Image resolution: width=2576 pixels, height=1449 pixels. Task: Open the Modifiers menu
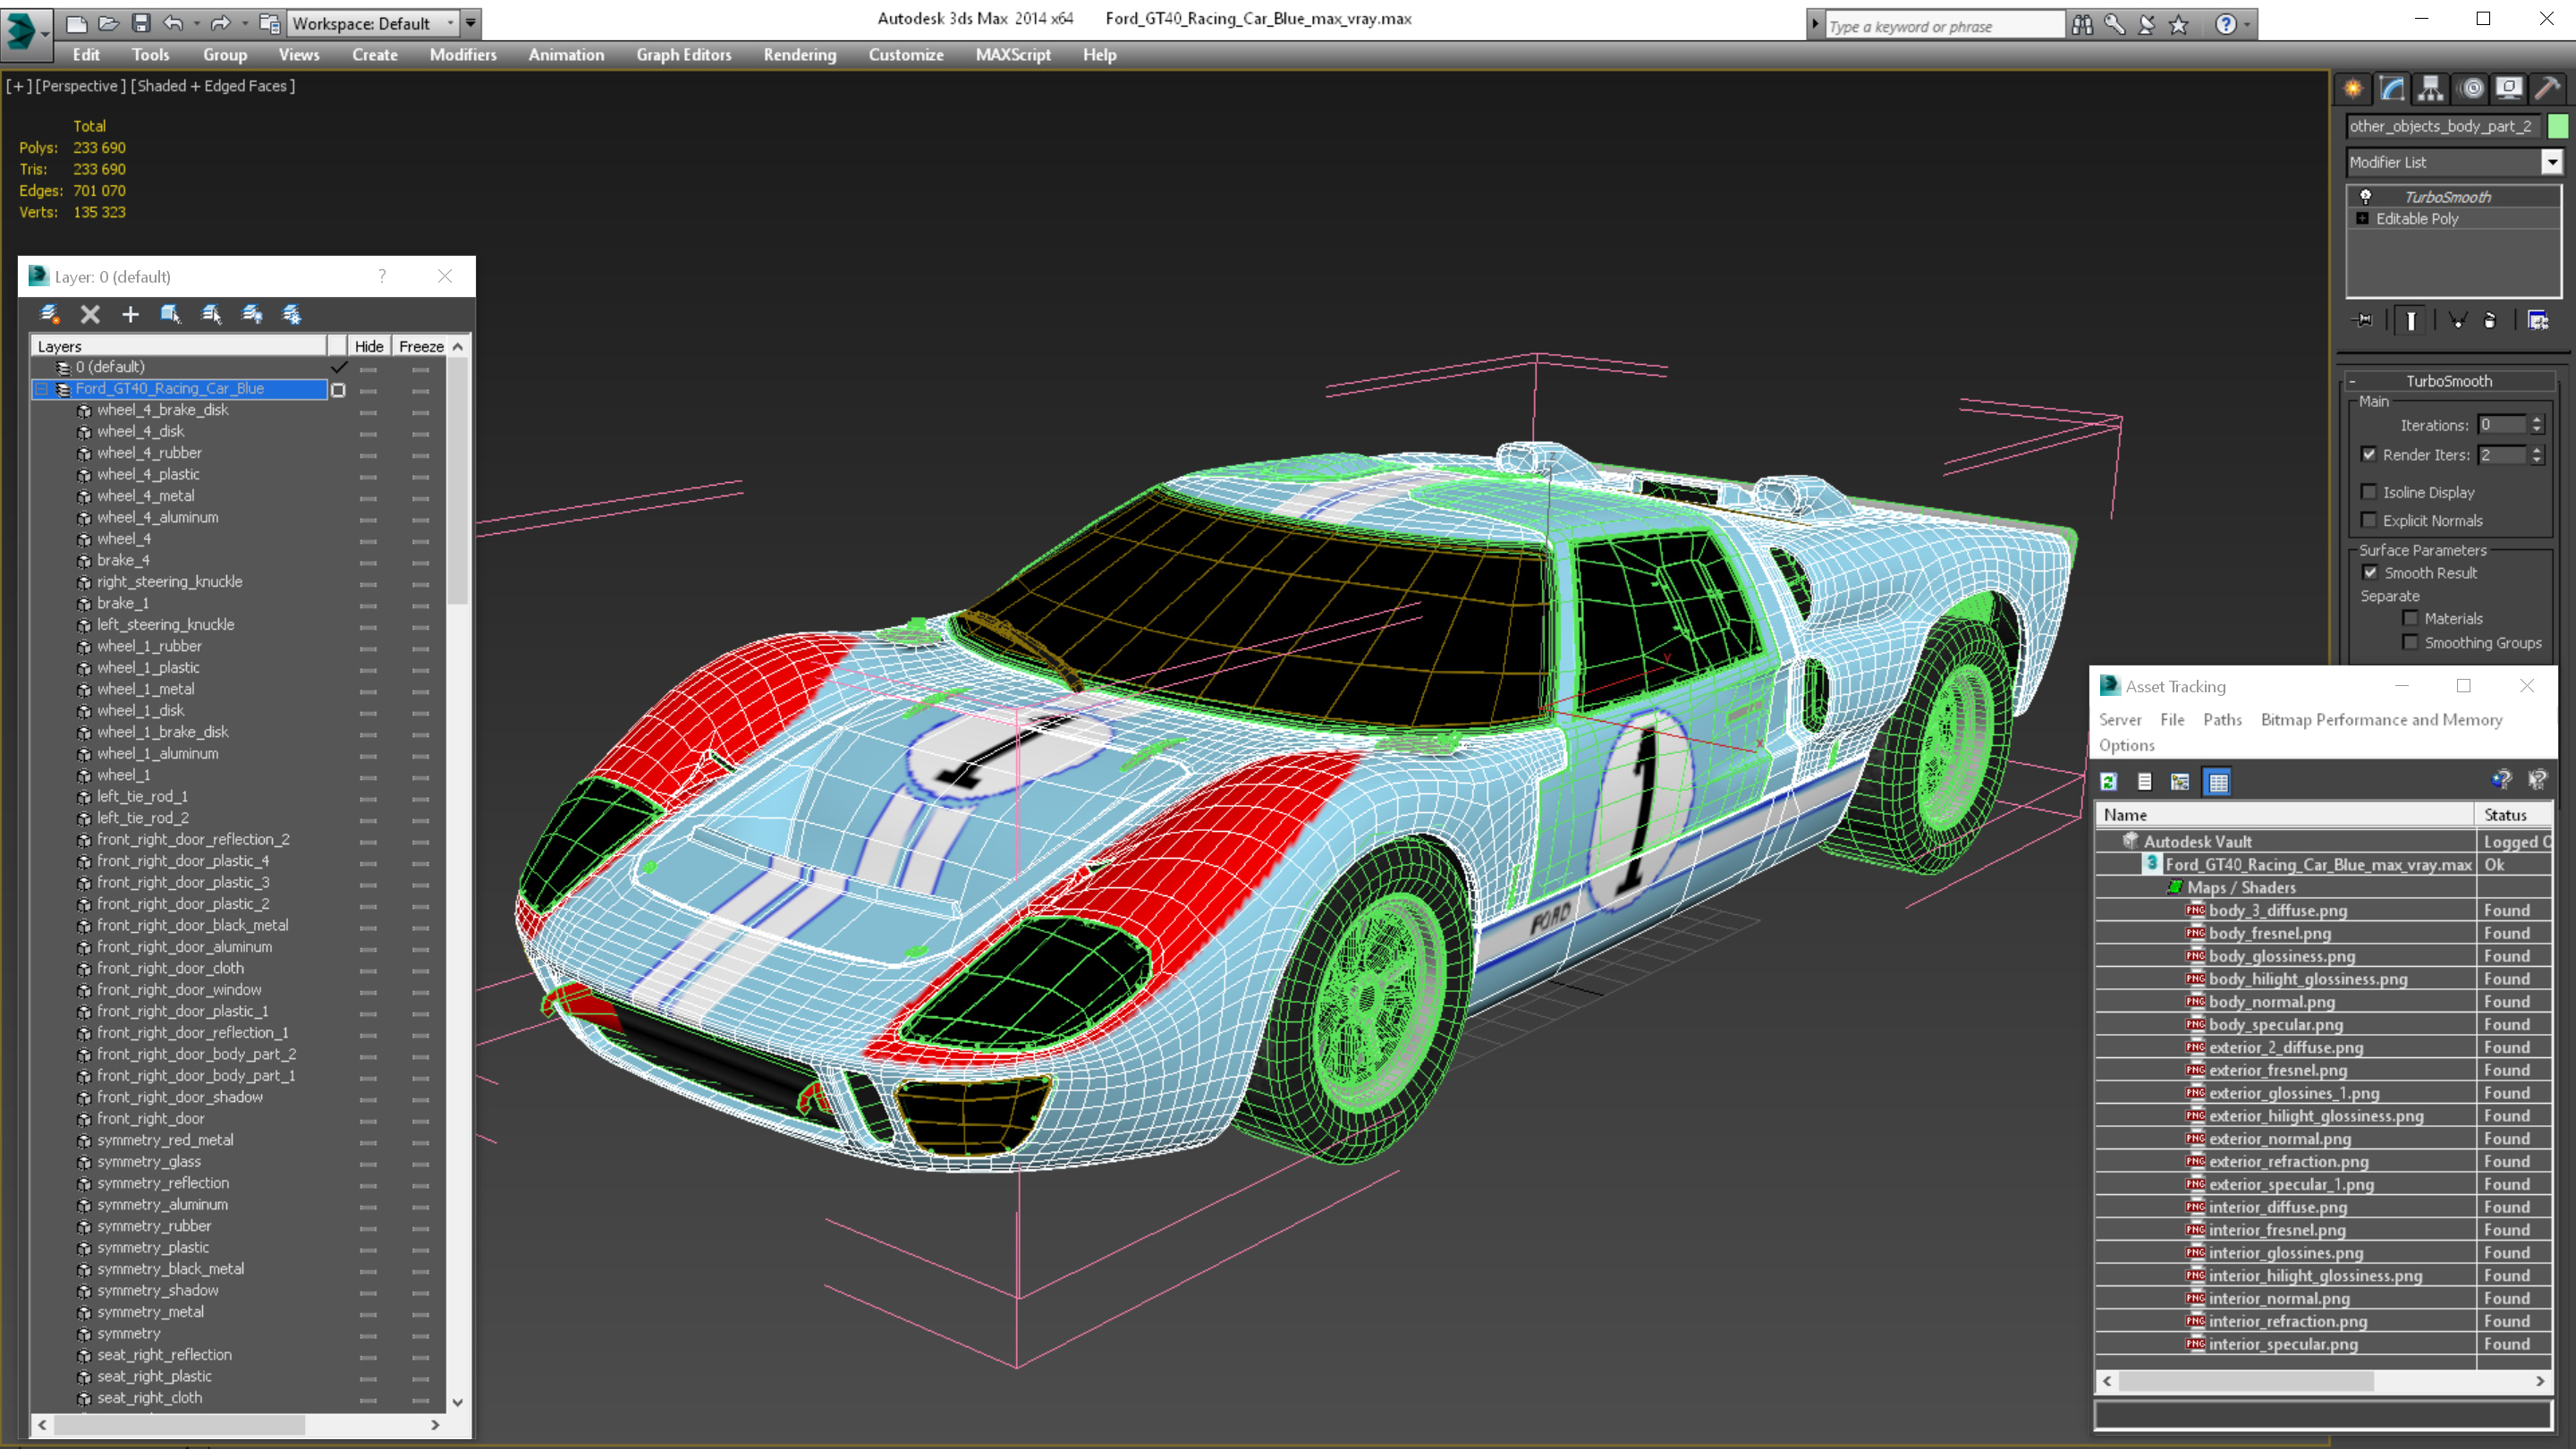point(463,55)
